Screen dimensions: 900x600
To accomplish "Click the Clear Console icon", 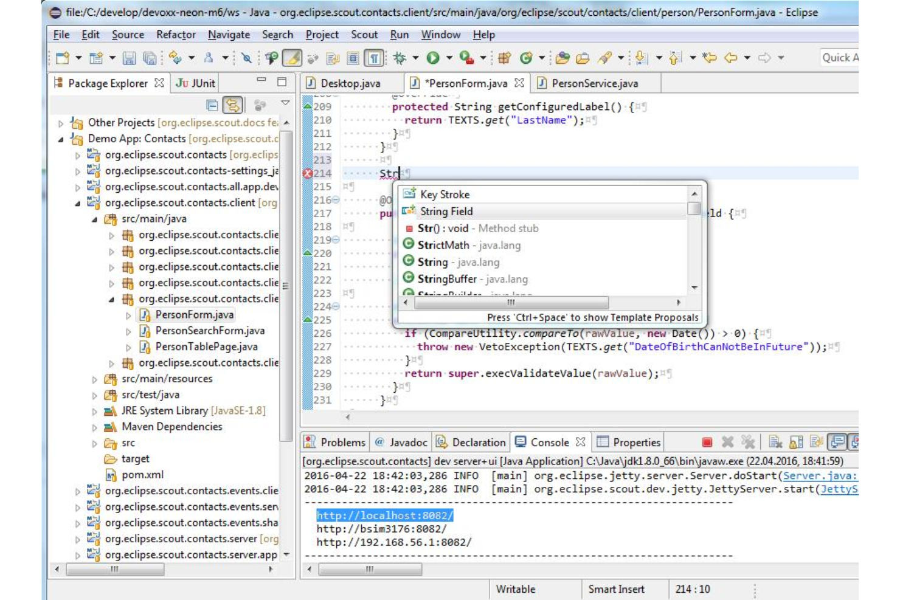I will 775,443.
